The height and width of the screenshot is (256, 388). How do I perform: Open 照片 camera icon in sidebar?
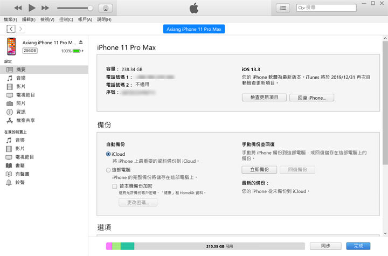point(10,103)
